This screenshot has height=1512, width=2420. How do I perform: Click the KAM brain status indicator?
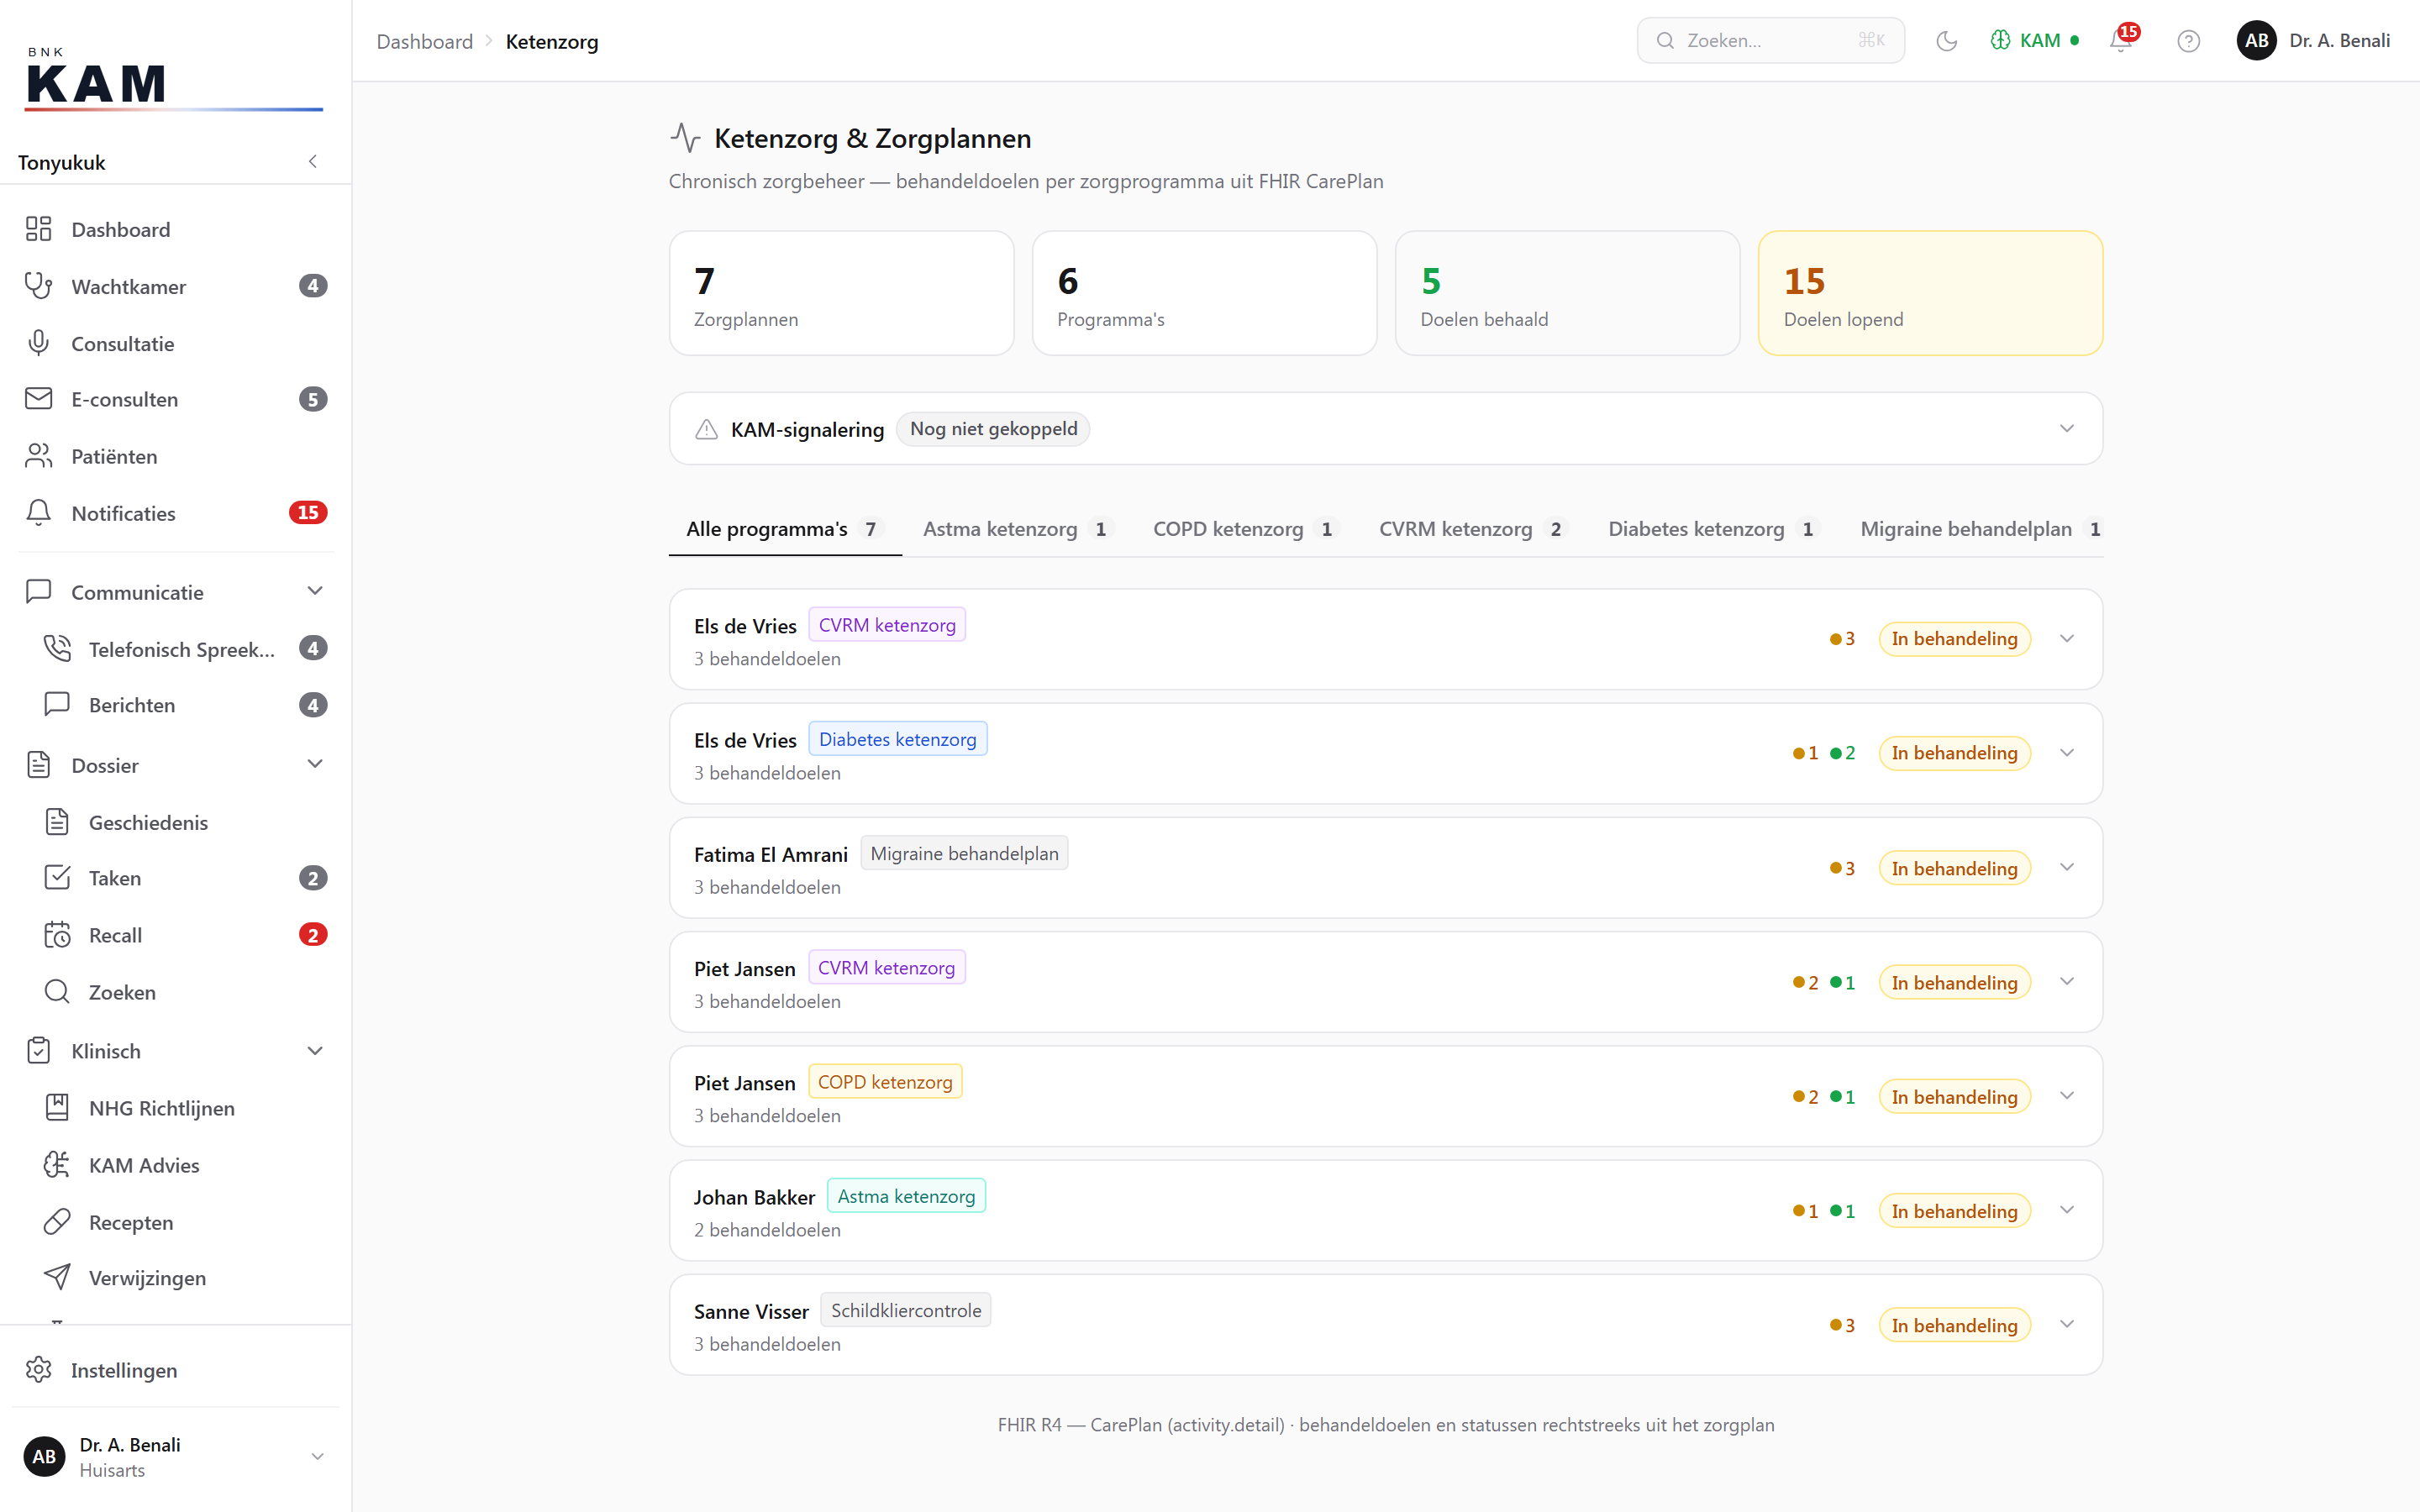tap(2034, 41)
